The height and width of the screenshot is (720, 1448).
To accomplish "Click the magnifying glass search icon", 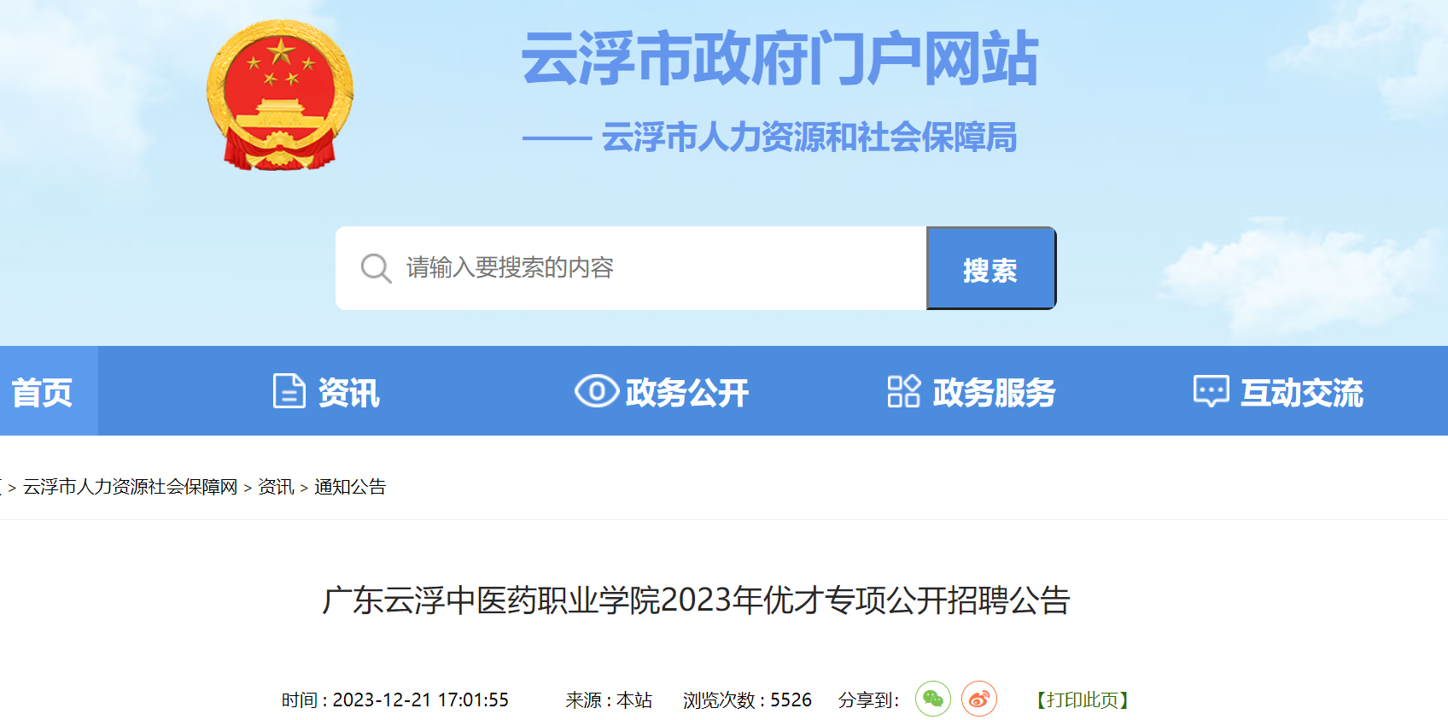I will click(x=376, y=268).
